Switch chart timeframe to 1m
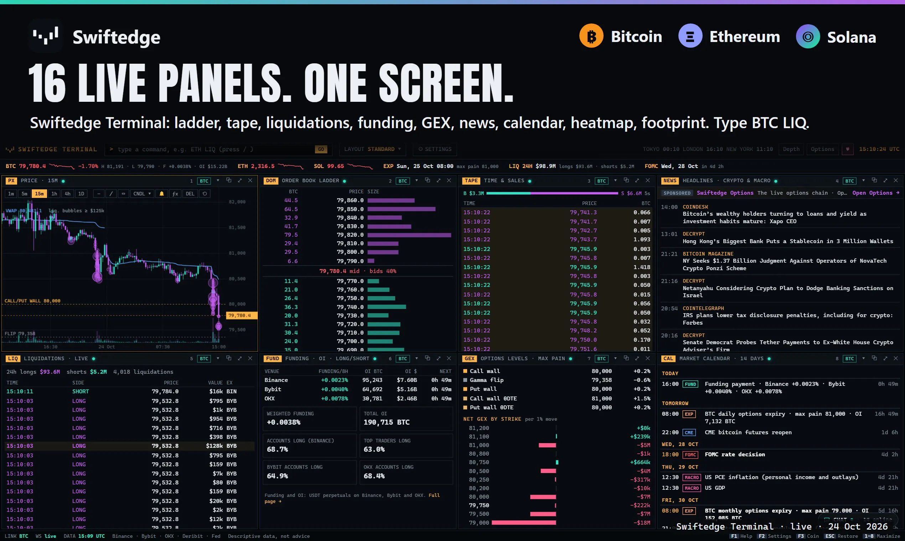This screenshot has width=905, height=541. [x=11, y=194]
